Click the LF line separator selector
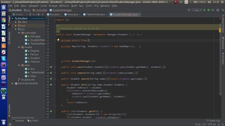The width and height of the screenshot is (225, 126). pos(204,124)
